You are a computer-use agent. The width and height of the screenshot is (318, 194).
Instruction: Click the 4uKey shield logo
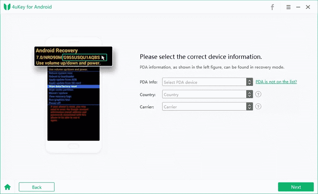tap(6, 7)
